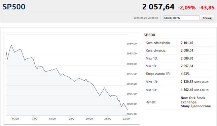This screenshot has width=217, height=126.
Task: Click the chart peak near 16:00
Action: click(11, 45)
